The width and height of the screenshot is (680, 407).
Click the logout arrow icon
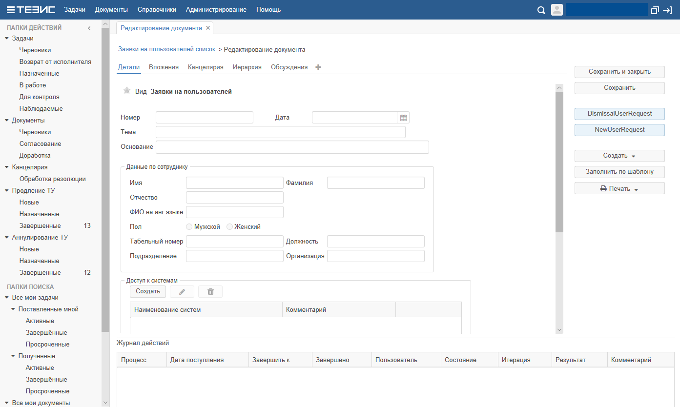click(x=667, y=10)
